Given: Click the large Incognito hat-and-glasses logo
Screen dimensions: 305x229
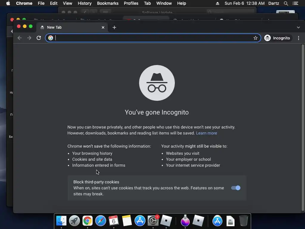Looking at the screenshot, I should tap(157, 83).
